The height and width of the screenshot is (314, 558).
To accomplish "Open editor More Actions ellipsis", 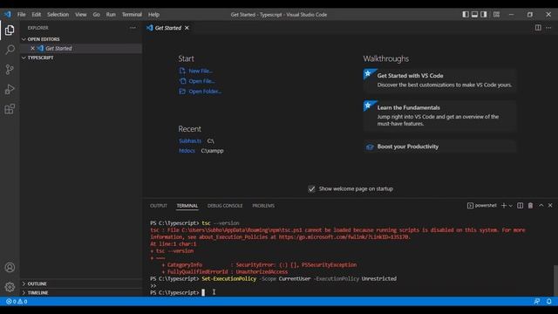I will coord(548,28).
